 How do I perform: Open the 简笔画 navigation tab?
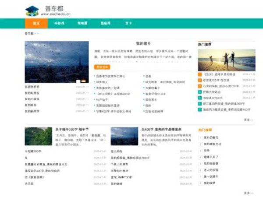tap(82, 24)
